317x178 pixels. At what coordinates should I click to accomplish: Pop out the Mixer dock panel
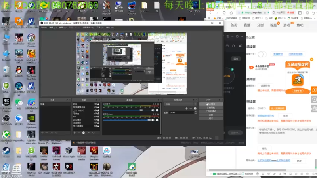click(x=158, y=100)
